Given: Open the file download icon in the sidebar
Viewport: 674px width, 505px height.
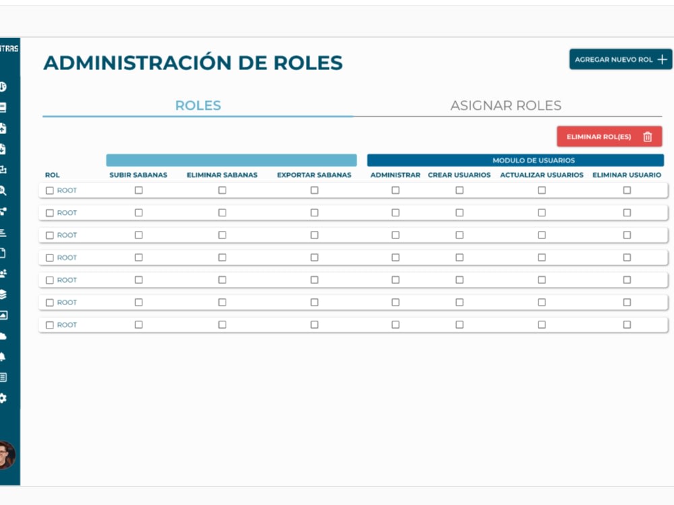Looking at the screenshot, I should pyautogui.click(x=3, y=149).
